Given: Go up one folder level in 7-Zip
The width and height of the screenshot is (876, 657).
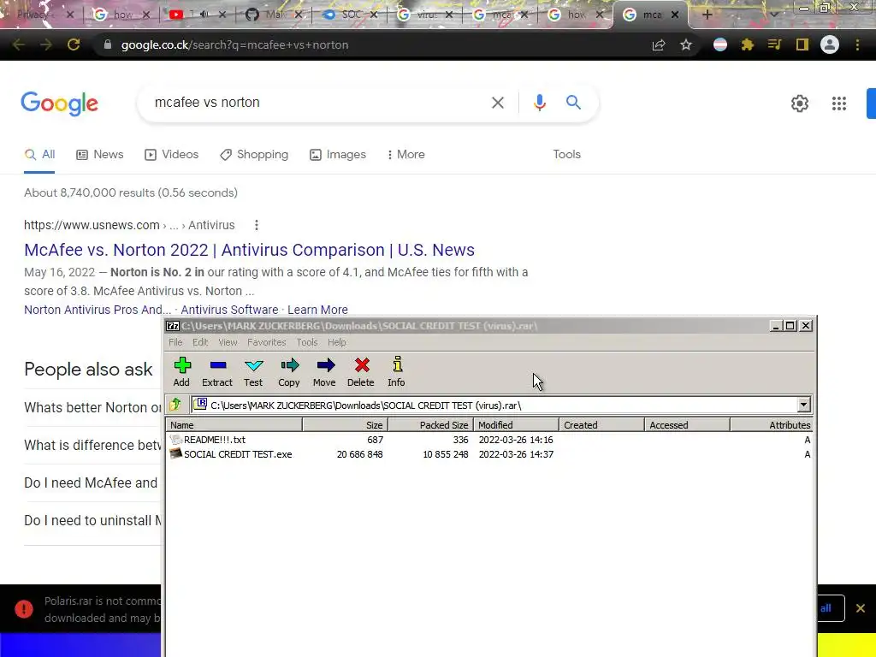Looking at the screenshot, I should point(175,405).
